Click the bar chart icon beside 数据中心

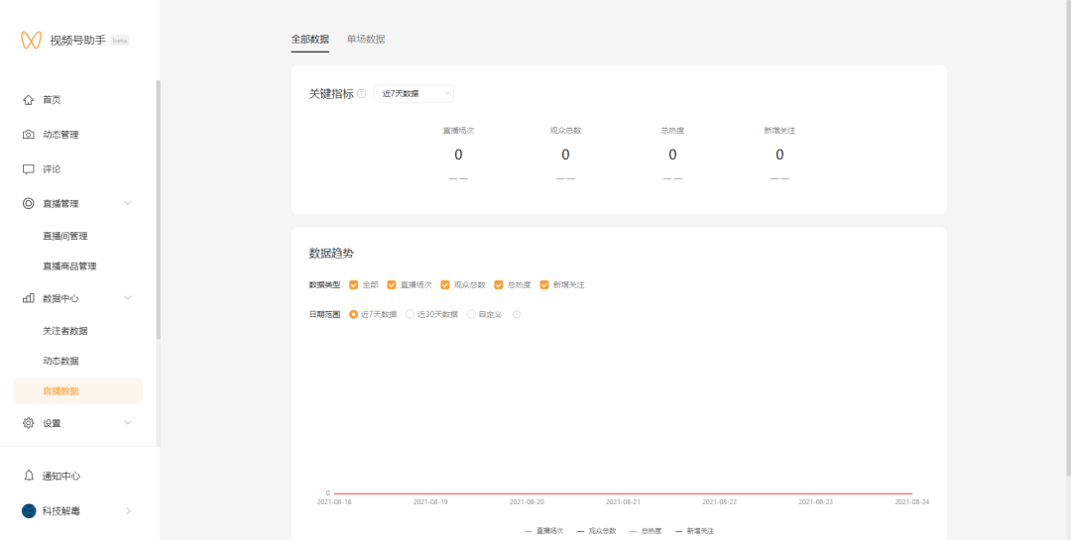click(x=28, y=297)
